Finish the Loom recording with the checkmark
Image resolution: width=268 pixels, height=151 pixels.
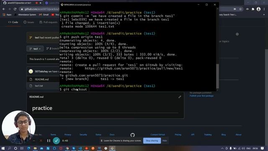pyautogui.click(x=57, y=141)
